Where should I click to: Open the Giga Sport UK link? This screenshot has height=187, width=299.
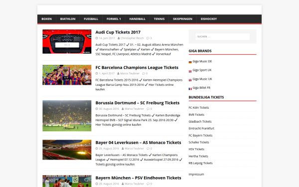pos(202,70)
